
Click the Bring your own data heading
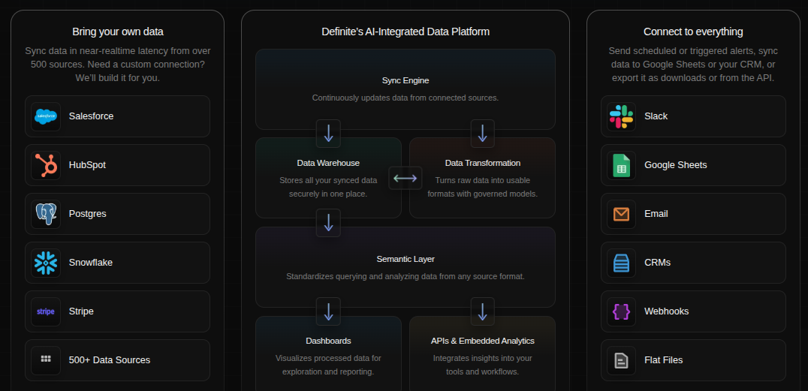[117, 32]
